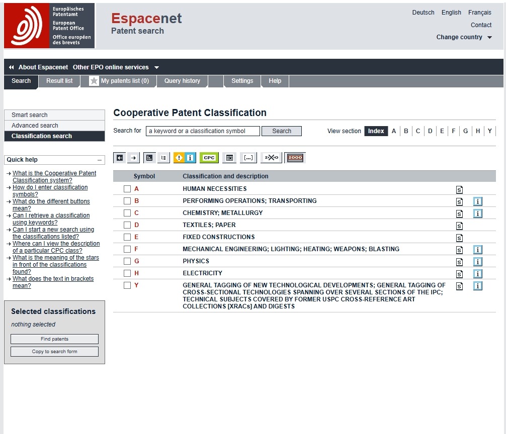The image size is (506, 434).
Task: Click the green CPC toolbar icon
Action: coord(209,158)
